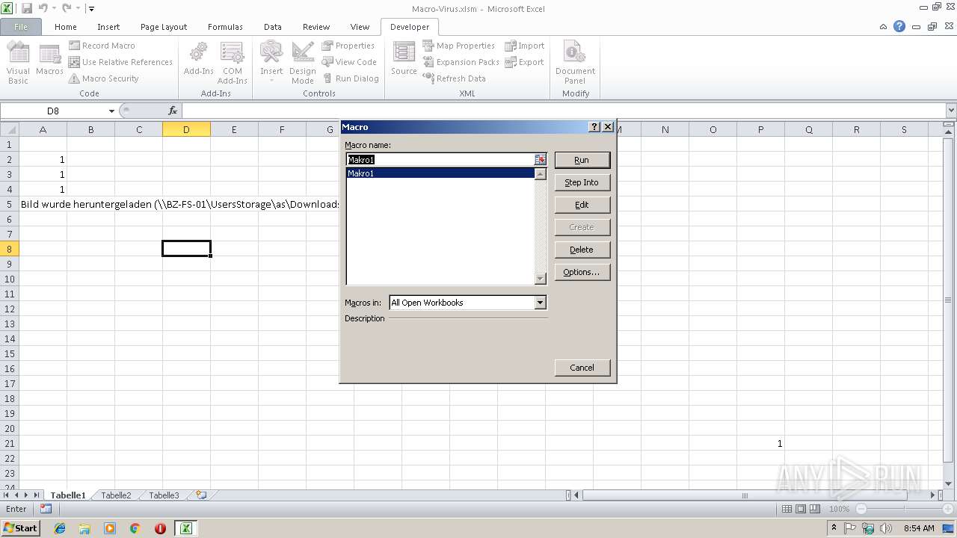Open Chrome from the taskbar

click(135, 528)
